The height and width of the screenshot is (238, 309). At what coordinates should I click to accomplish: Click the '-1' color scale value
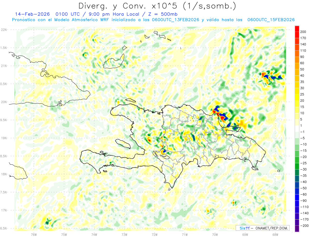pyautogui.click(x=302, y=132)
